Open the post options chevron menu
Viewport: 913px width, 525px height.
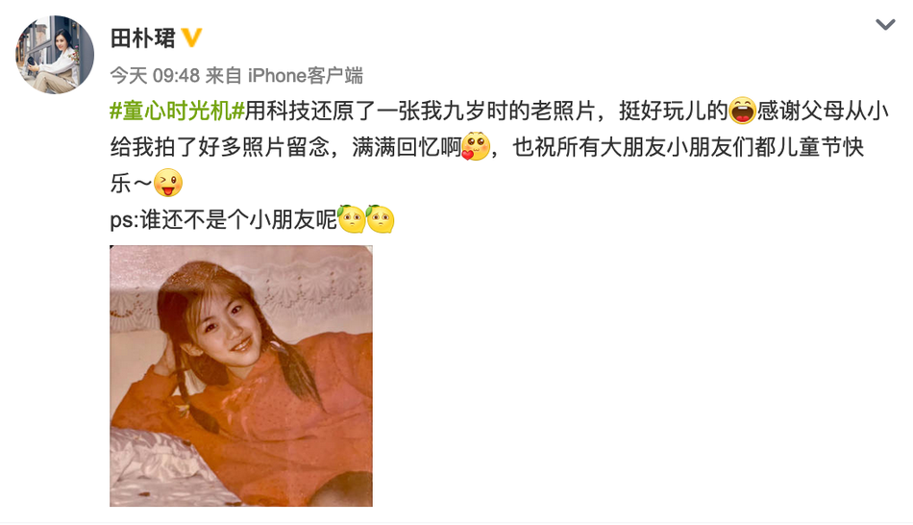point(885,24)
